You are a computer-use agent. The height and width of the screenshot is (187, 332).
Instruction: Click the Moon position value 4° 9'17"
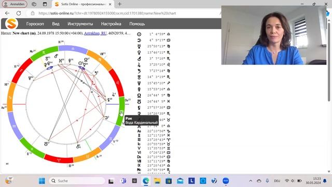[x=157, y=41]
